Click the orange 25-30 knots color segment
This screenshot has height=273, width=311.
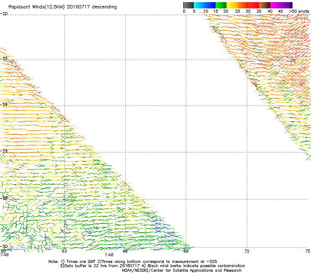(x=243, y=5)
